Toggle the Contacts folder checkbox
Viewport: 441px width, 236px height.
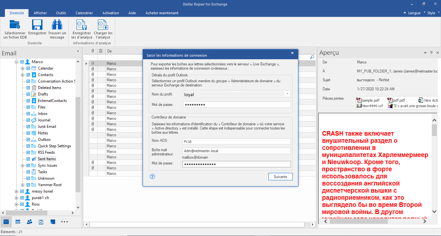tap(28, 75)
